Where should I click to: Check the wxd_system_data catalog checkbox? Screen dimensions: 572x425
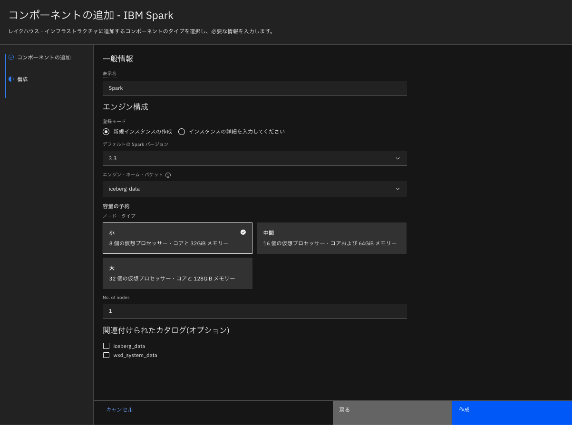(x=106, y=355)
